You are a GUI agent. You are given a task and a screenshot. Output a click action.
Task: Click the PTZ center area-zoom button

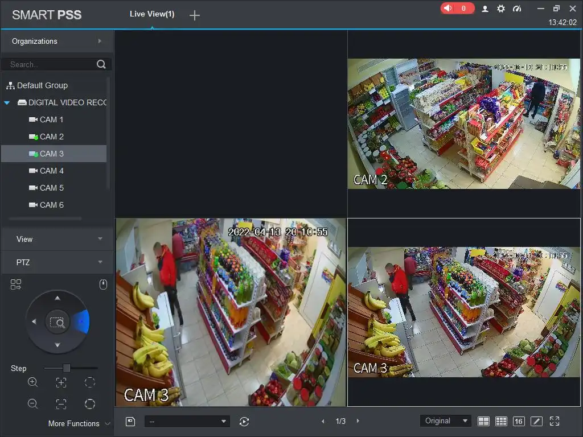point(58,322)
